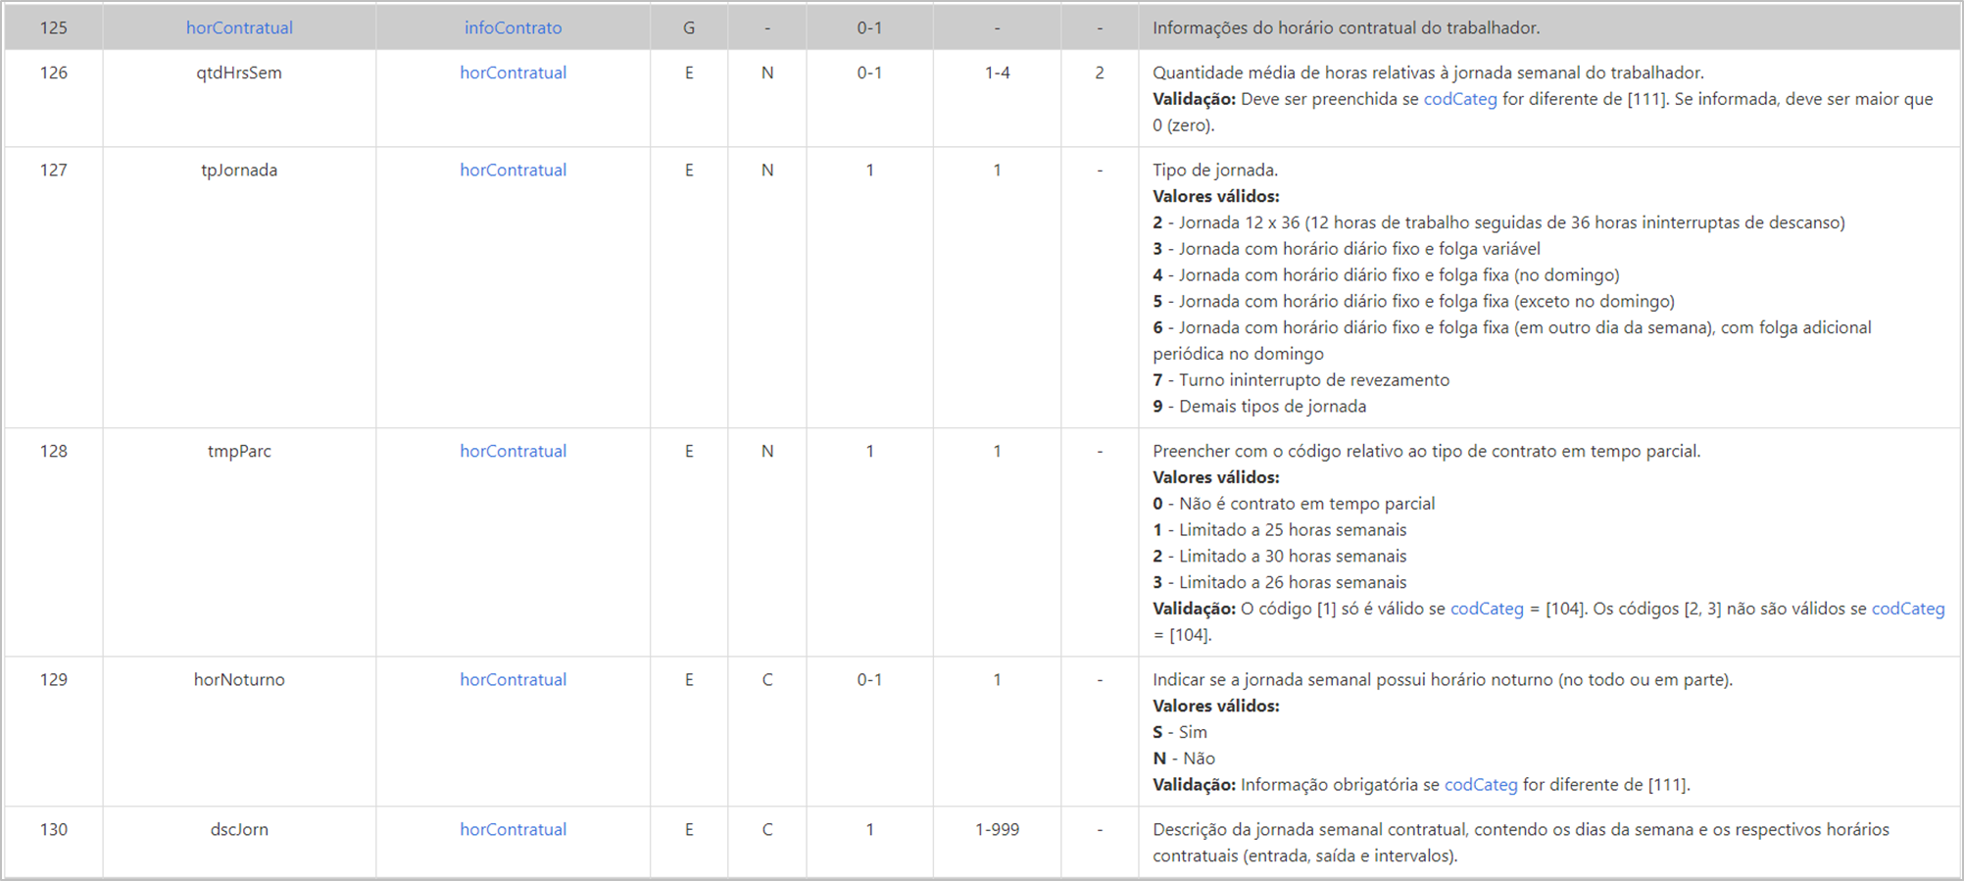Viewport: 1964px width, 881px height.
Task: Open codCateg link before '= [104]. Os códigos'
Action: pyautogui.click(x=1487, y=609)
